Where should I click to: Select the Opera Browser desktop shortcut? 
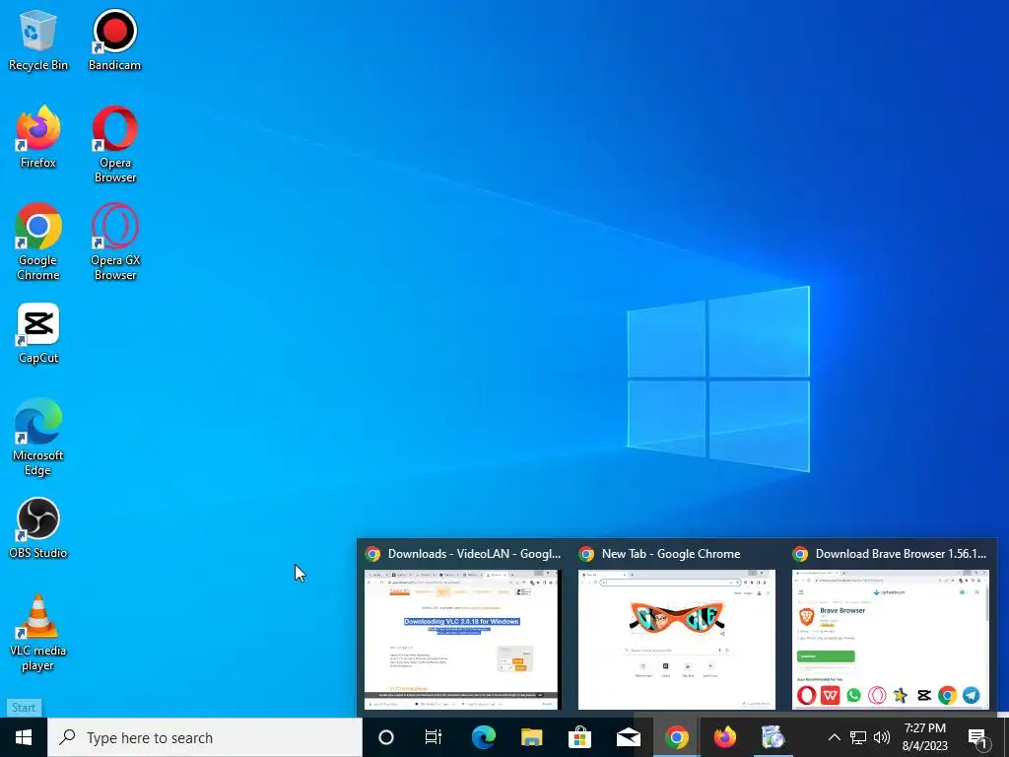click(115, 145)
